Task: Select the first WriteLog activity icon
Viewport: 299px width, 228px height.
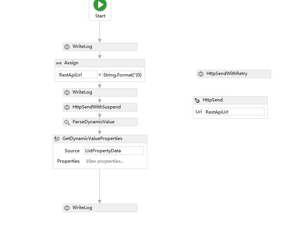Action: 67,47
